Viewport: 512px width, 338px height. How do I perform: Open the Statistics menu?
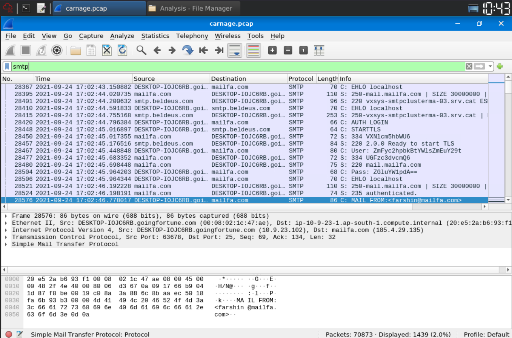[x=155, y=36]
